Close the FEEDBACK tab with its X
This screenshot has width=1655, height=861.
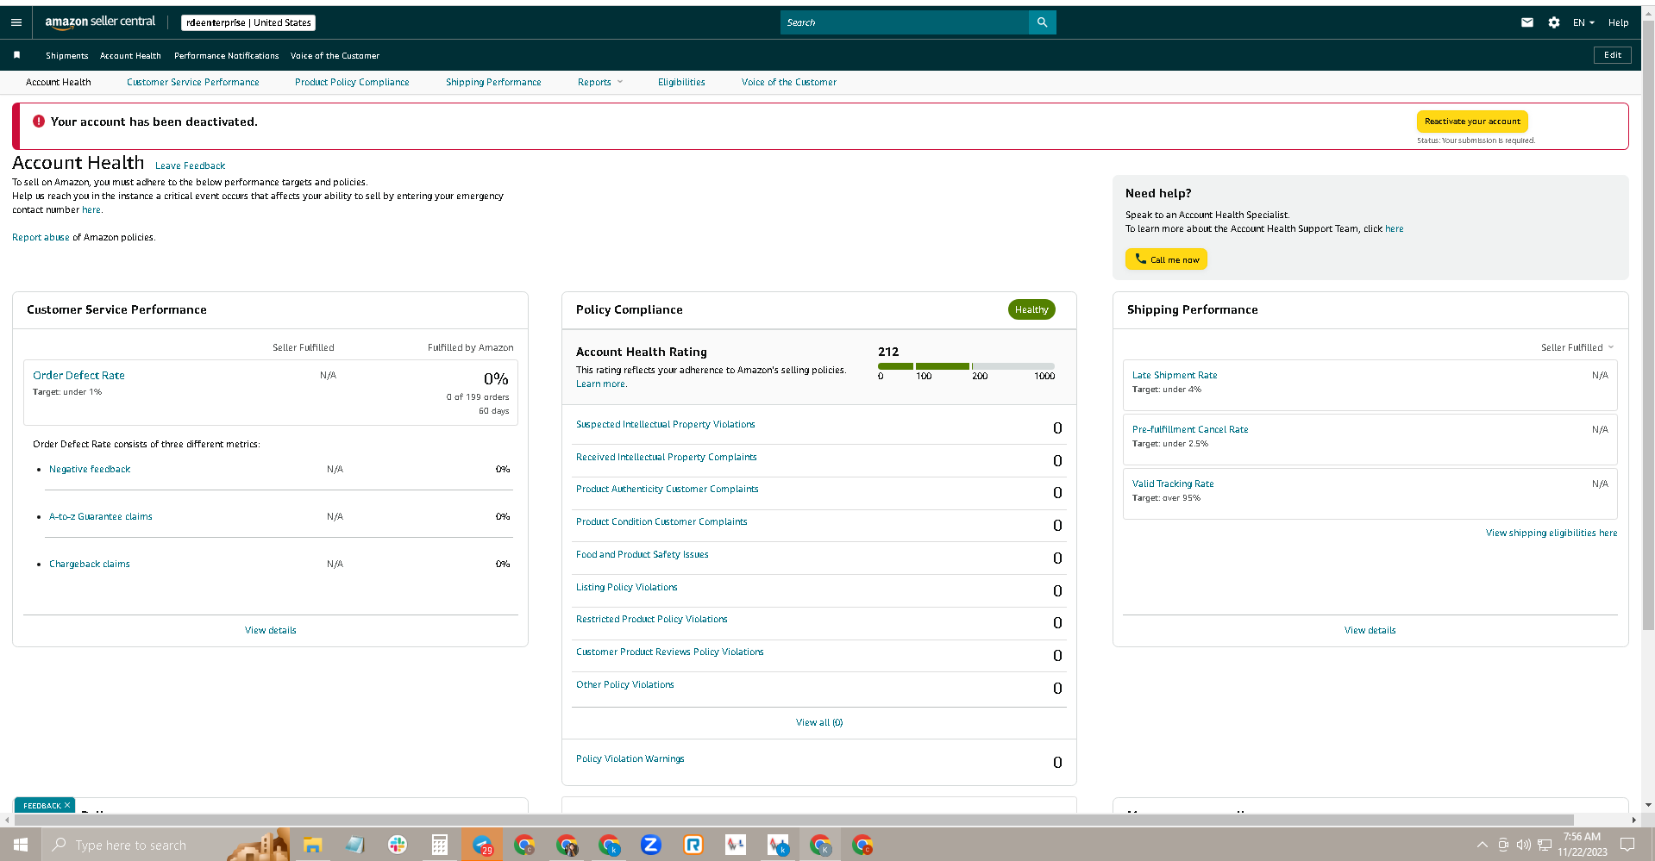67,806
